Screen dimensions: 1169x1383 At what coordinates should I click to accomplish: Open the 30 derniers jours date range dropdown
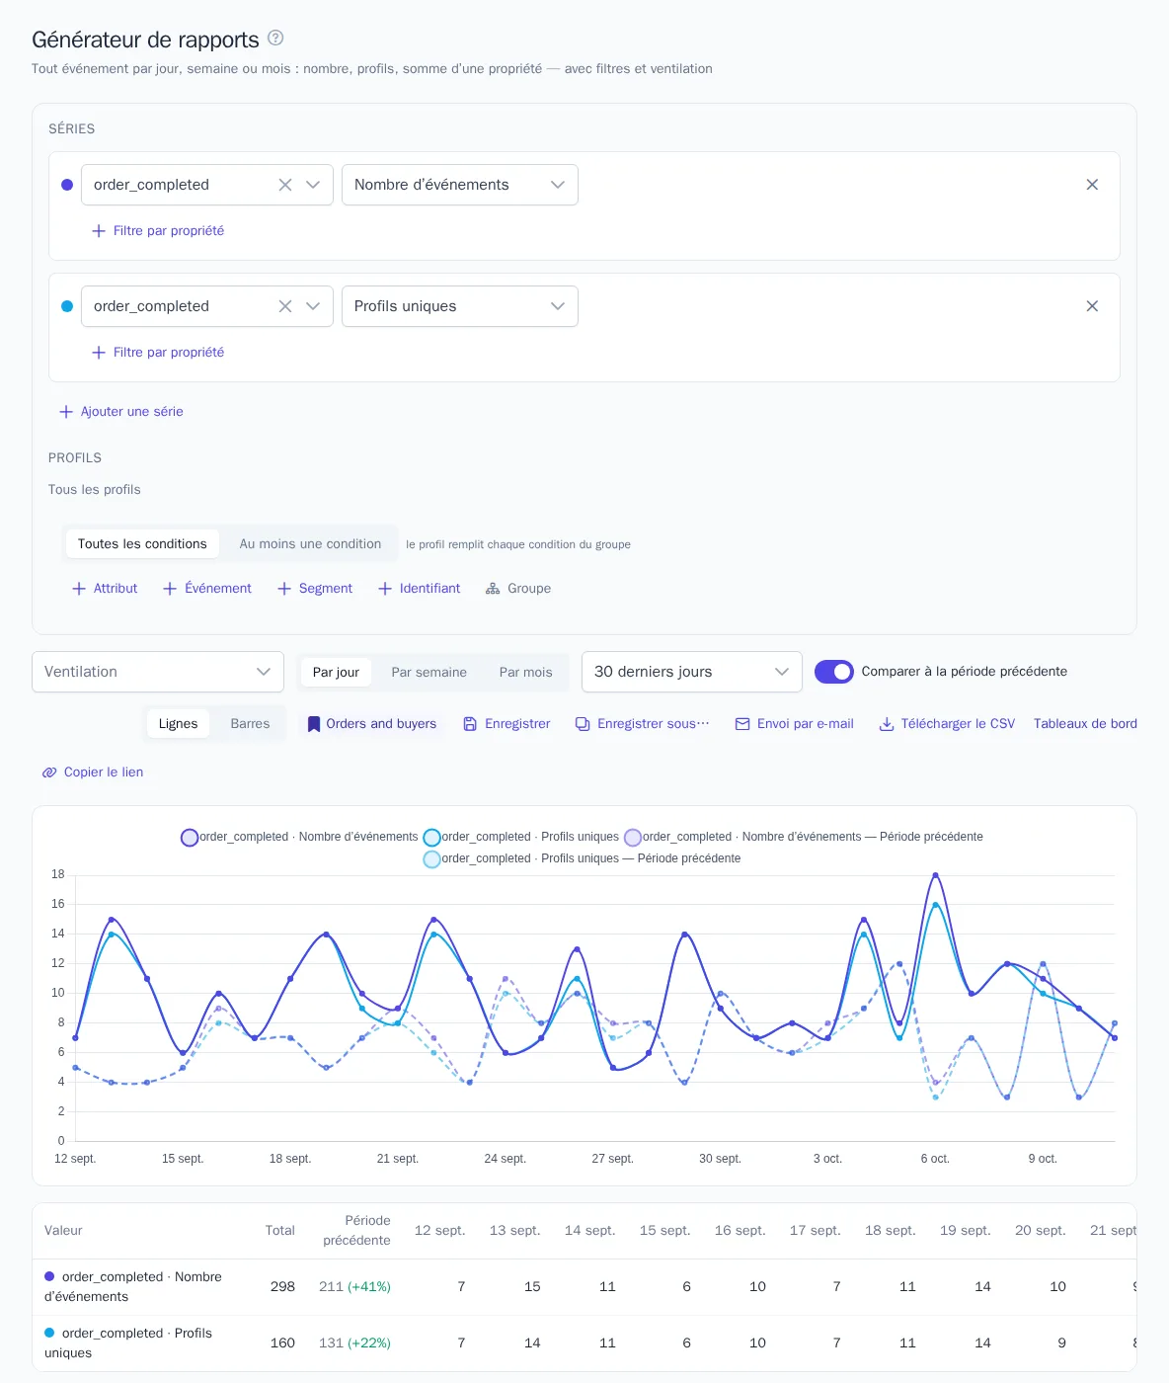[692, 672]
